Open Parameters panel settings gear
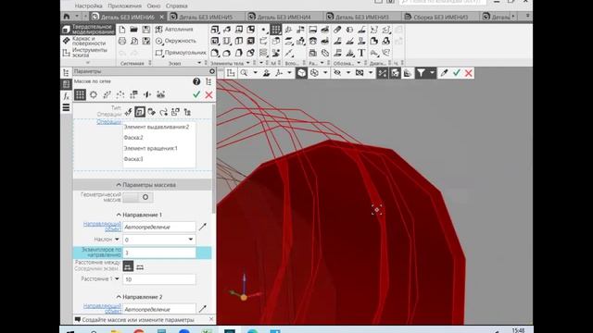Viewport: 593px width, 333px height. [212, 71]
